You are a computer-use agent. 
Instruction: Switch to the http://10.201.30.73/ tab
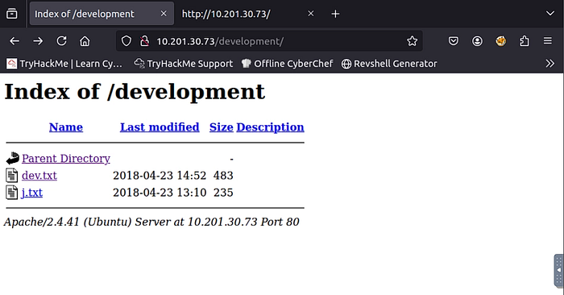[247, 14]
